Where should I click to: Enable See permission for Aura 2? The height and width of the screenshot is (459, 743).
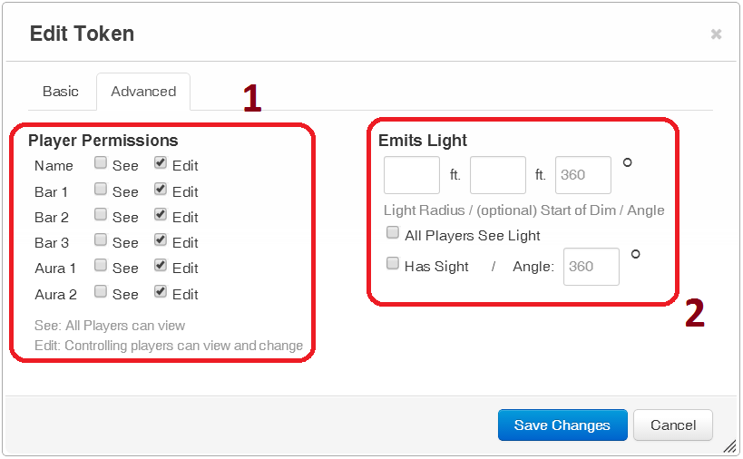(x=101, y=292)
